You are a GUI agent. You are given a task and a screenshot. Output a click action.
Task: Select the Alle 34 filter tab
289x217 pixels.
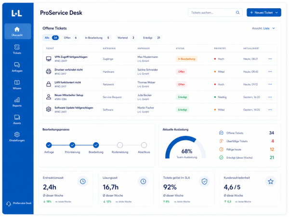[51, 38]
